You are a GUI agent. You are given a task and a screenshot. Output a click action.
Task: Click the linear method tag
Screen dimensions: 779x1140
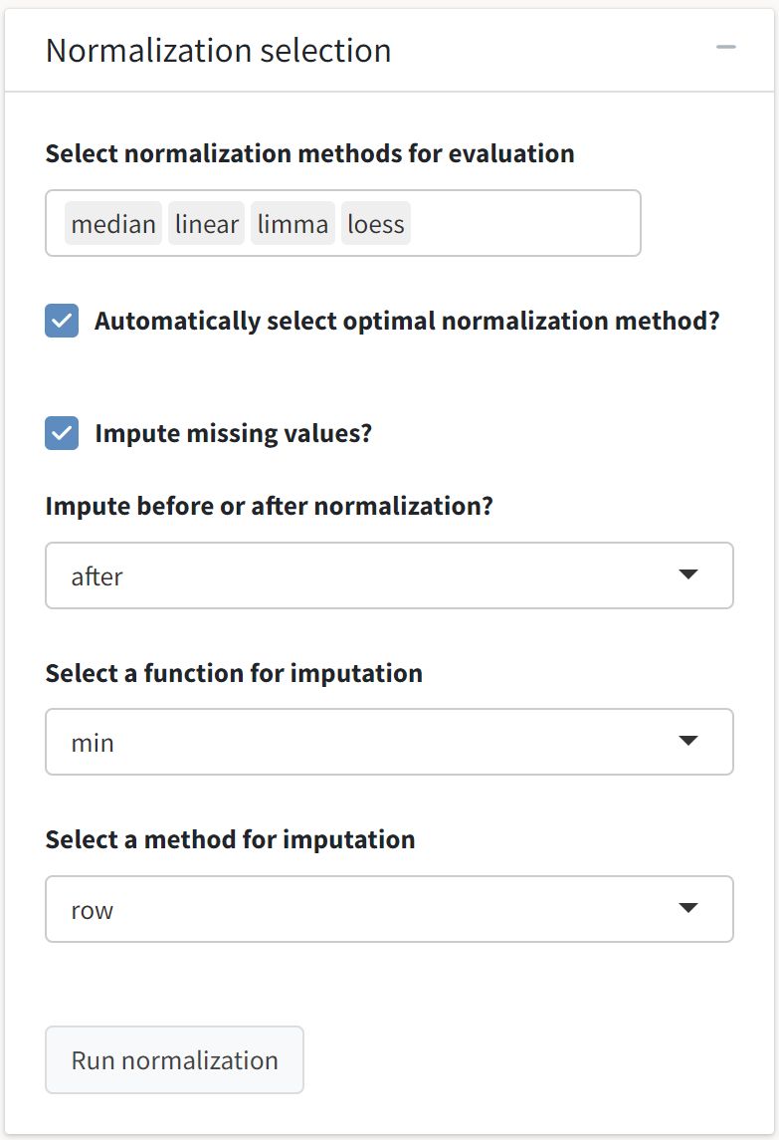pos(207,224)
